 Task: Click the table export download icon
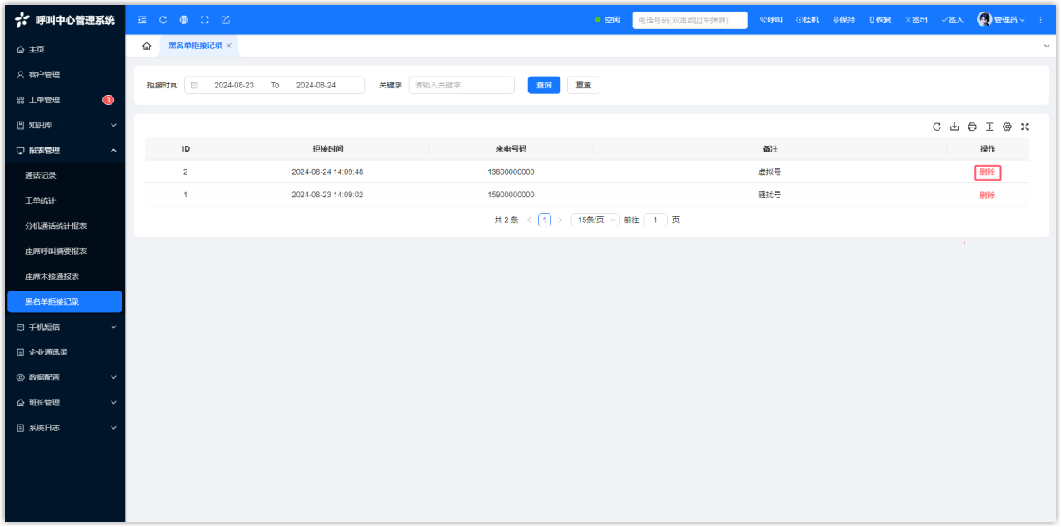954,127
